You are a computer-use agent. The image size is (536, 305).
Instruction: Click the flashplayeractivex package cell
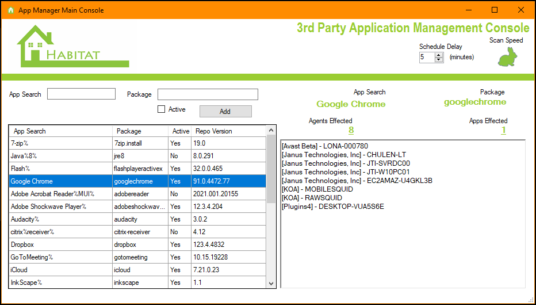140,169
